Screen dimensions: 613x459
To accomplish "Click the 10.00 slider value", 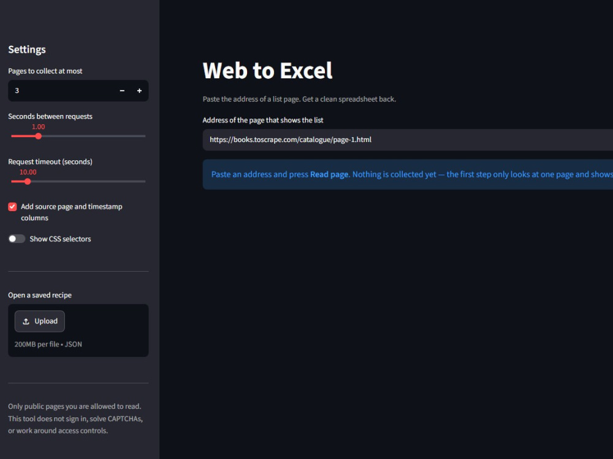I will pyautogui.click(x=28, y=172).
